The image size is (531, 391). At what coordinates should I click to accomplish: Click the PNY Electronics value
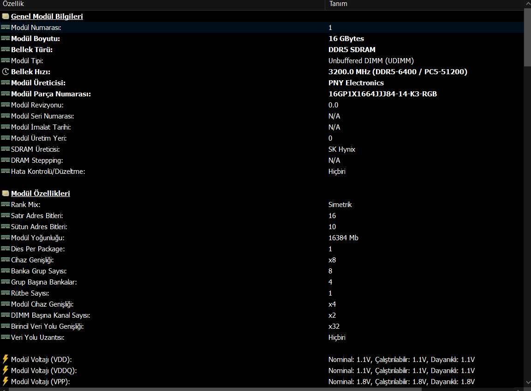pos(356,83)
